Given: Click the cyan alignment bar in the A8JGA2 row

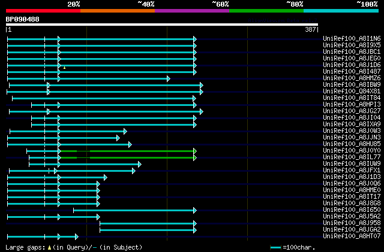Looking at the screenshot, I should click(x=148, y=230).
